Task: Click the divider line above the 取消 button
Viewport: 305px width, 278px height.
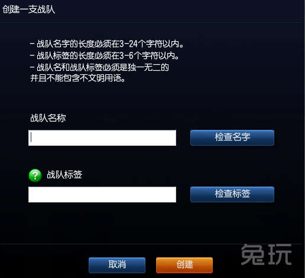Action: pos(151,244)
